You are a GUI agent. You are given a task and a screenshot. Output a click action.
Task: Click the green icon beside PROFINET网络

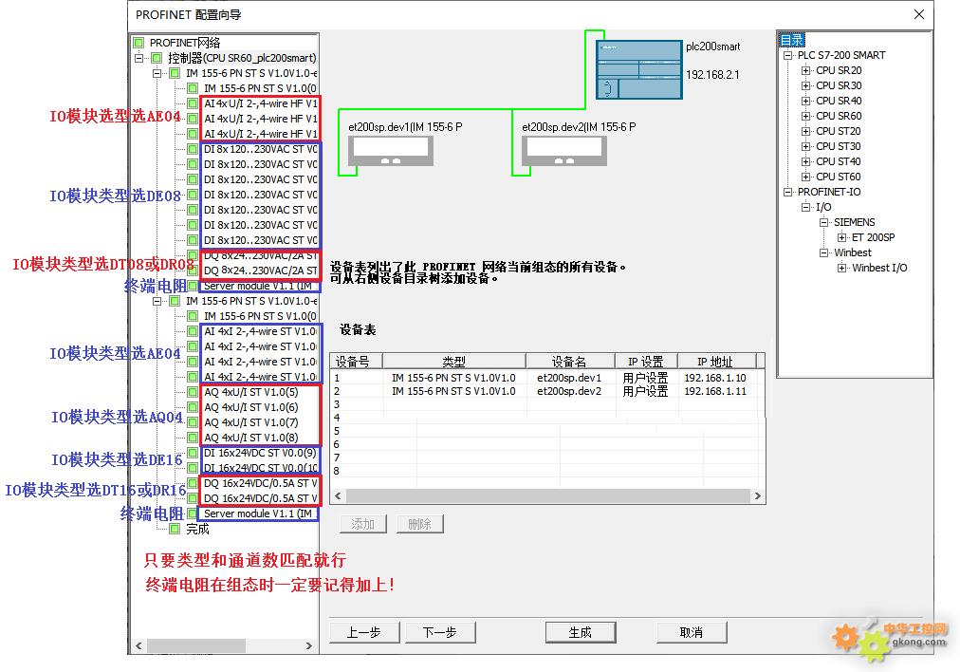click(139, 43)
